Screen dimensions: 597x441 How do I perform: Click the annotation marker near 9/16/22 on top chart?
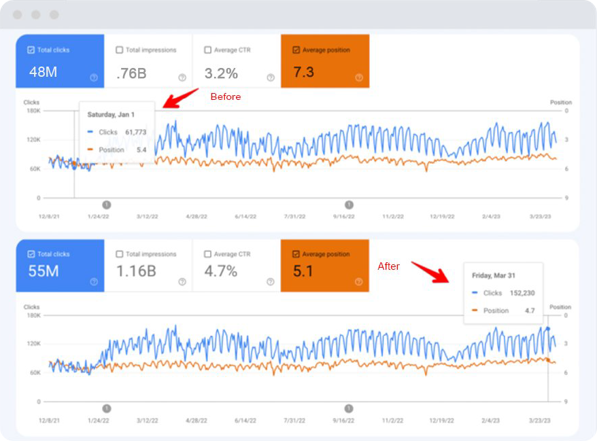click(349, 205)
